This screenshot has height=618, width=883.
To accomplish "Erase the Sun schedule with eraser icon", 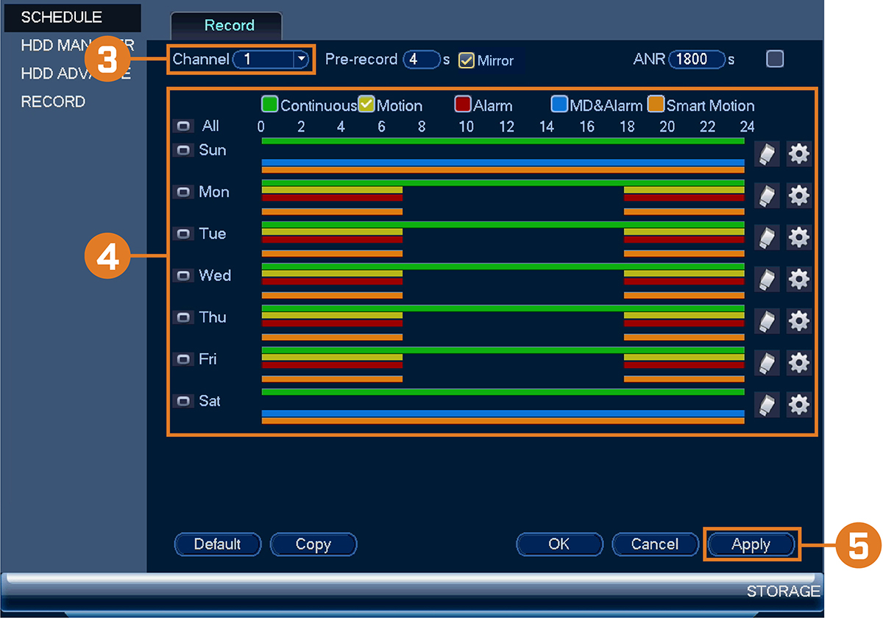I will (x=766, y=154).
